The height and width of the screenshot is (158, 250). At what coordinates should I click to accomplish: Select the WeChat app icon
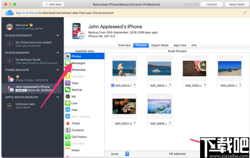pyautogui.click(x=68, y=90)
